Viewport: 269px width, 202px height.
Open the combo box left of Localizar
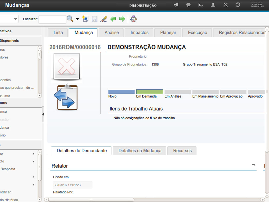point(15,19)
